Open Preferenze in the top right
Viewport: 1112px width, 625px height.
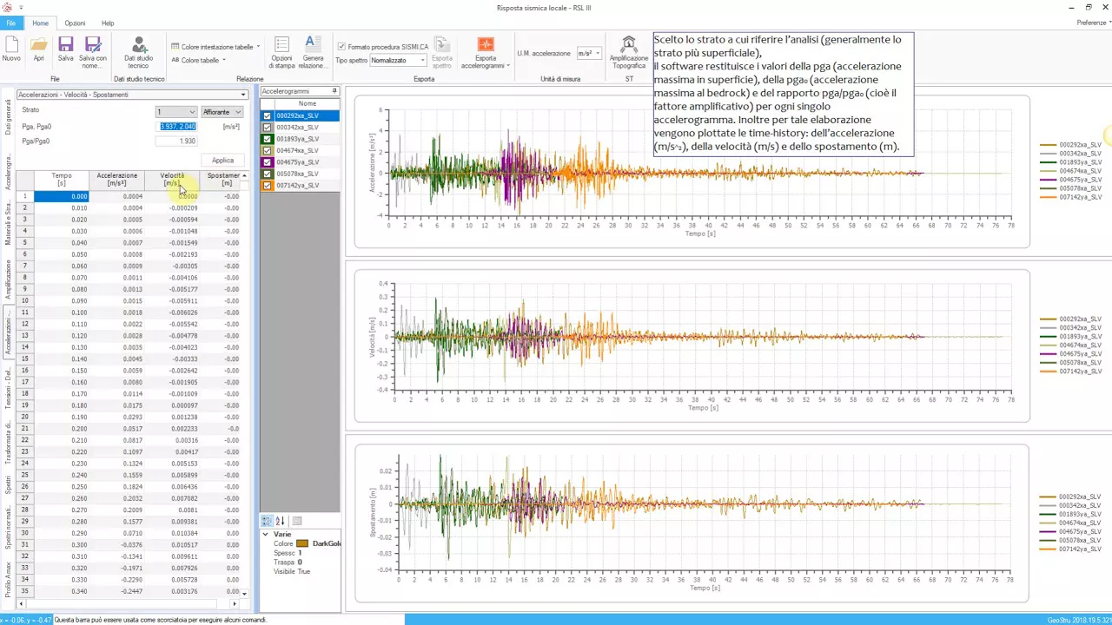(1091, 23)
